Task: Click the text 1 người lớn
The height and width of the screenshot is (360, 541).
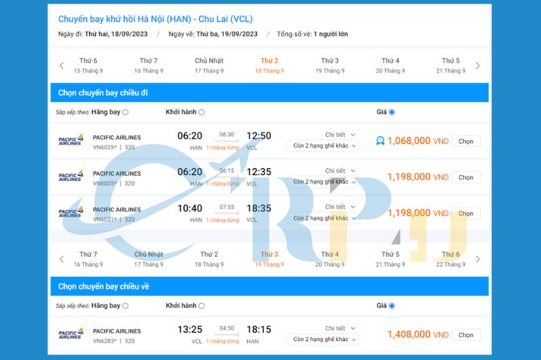Action: pos(331,34)
